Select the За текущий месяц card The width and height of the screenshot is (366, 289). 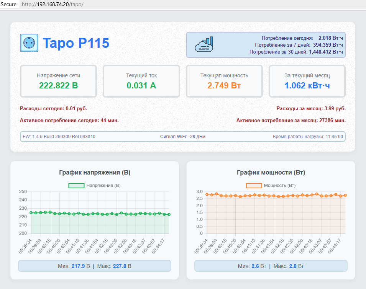[307, 81]
